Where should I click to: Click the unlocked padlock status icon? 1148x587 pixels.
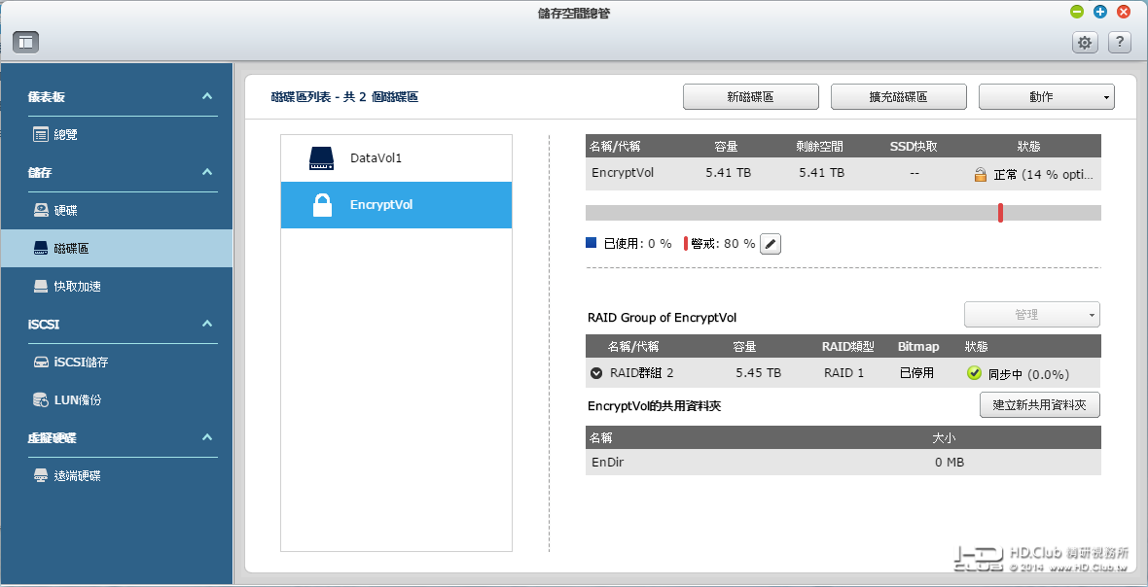[x=981, y=174]
